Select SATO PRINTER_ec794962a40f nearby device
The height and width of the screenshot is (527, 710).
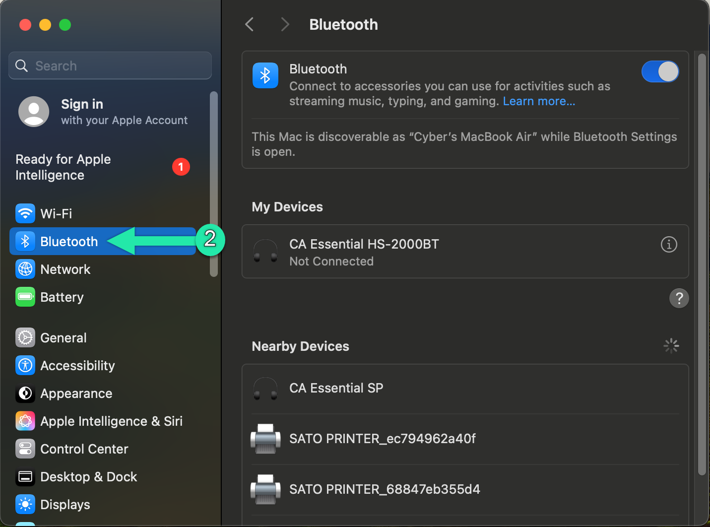[465, 439]
